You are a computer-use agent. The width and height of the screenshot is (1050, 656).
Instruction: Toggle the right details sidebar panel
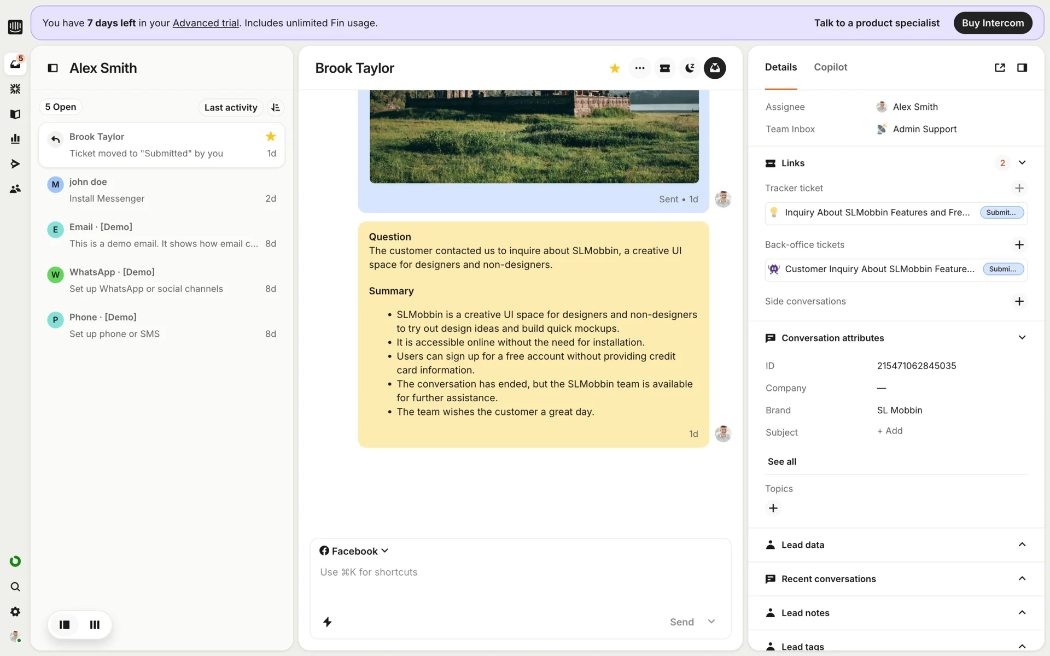pos(1022,68)
